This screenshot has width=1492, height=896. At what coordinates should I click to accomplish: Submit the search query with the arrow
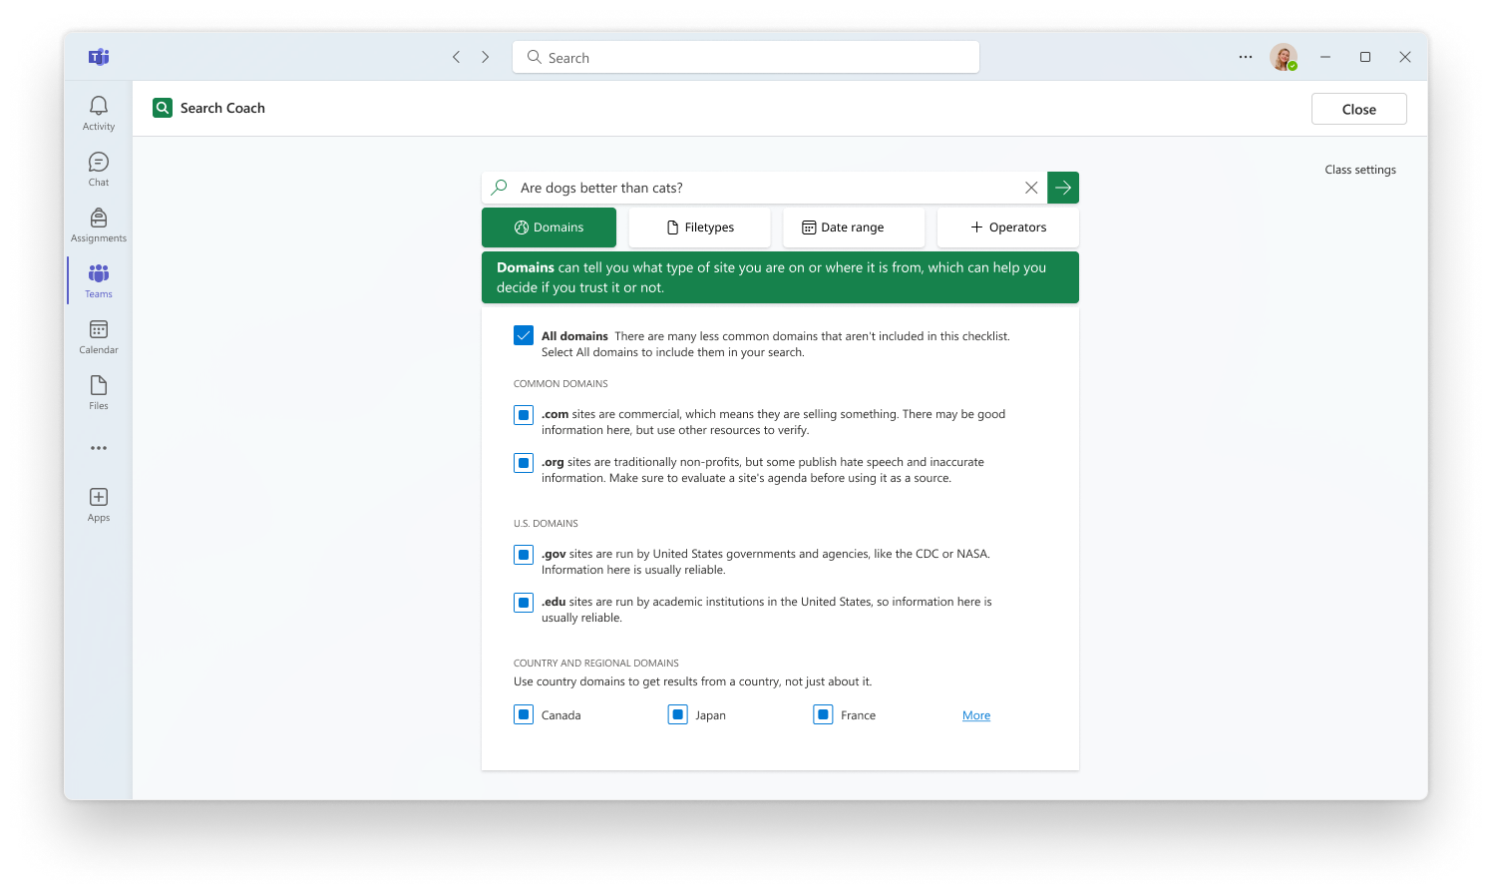coord(1062,187)
